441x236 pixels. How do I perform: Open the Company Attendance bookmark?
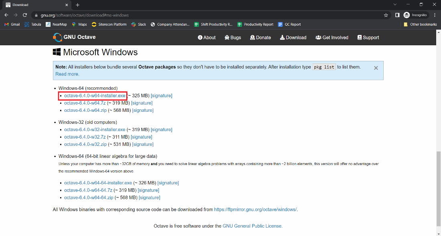tap(170, 24)
